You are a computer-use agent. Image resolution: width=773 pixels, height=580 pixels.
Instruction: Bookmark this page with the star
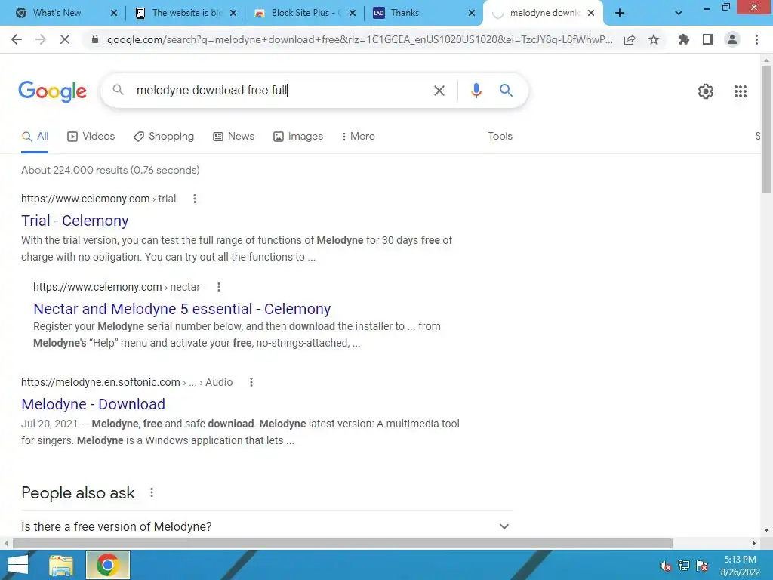[654, 39]
